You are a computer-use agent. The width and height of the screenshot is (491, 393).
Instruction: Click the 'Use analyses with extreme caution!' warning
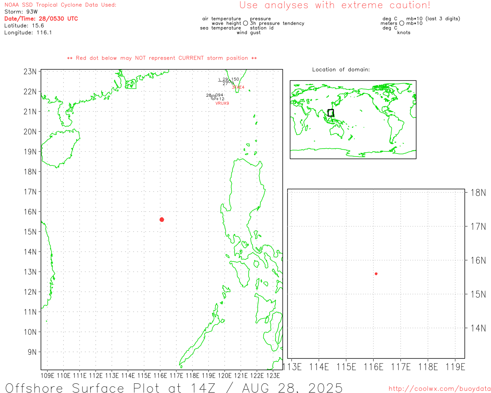pos(335,5)
